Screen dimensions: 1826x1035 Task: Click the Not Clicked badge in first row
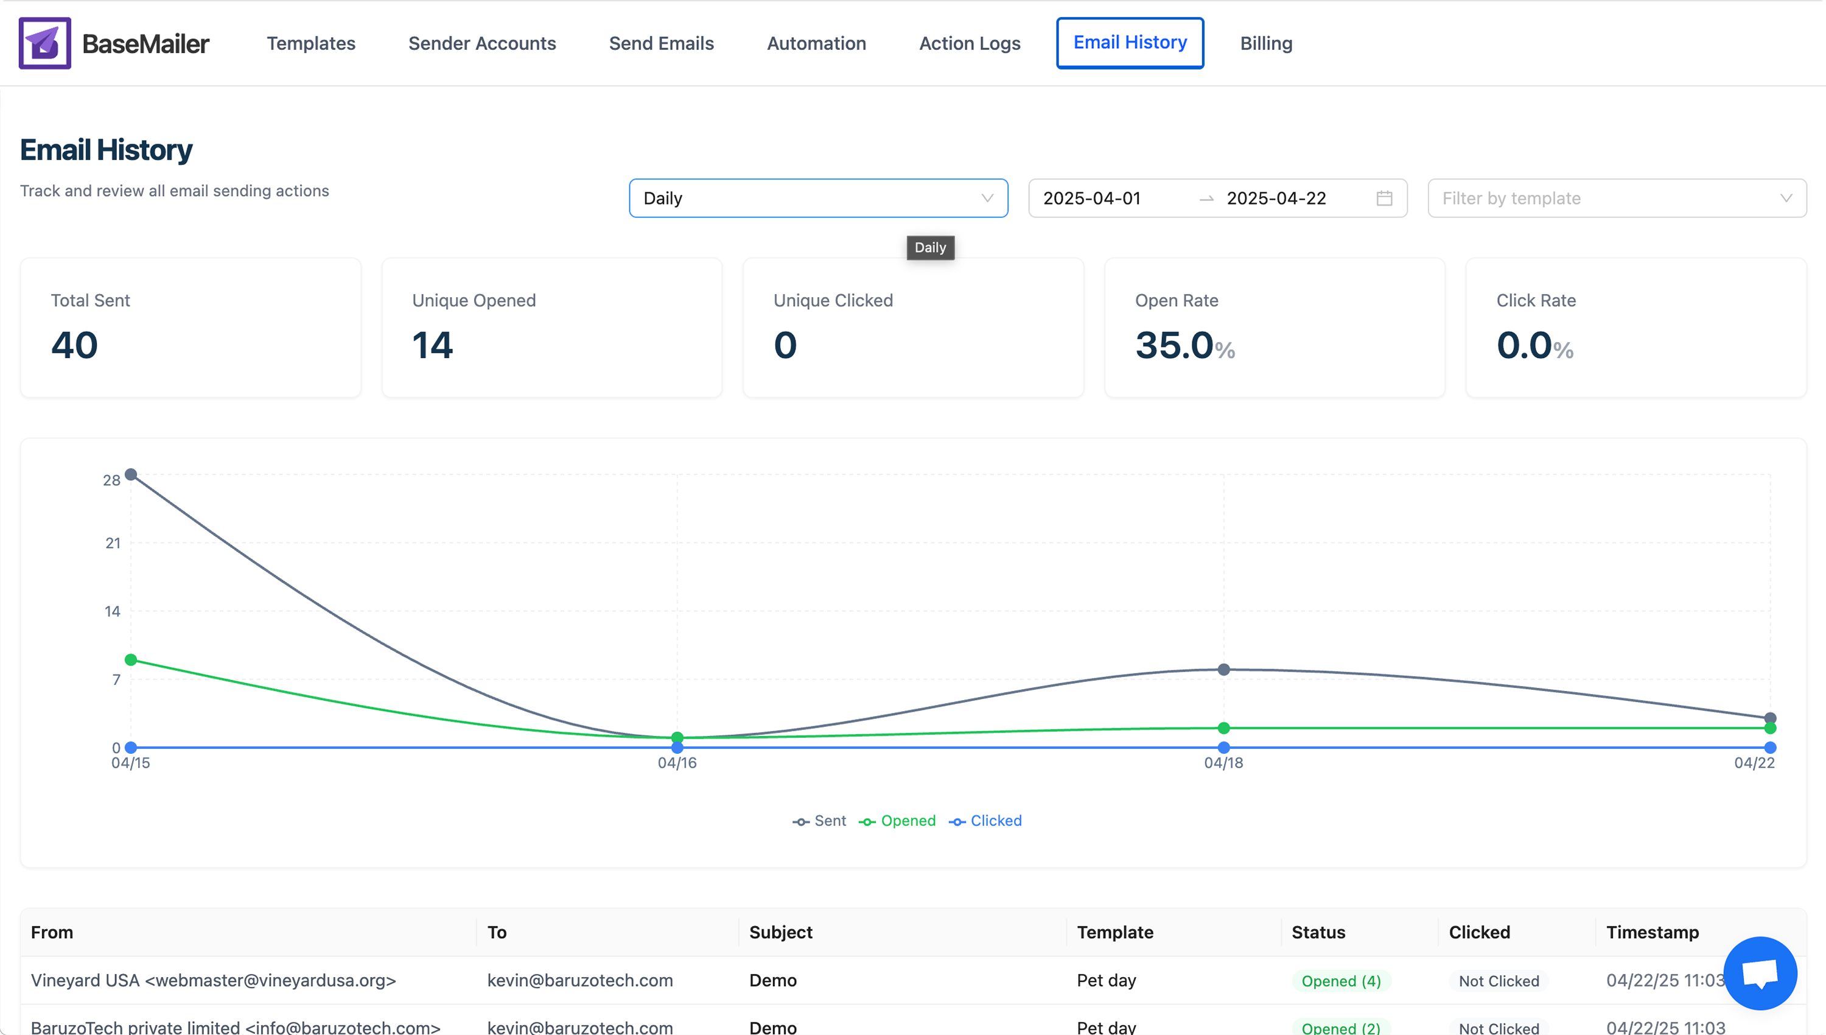[x=1499, y=981]
